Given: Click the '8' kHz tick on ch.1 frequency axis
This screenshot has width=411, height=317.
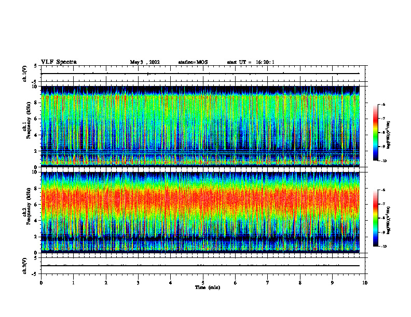Looking at the screenshot, I should (x=37, y=103).
